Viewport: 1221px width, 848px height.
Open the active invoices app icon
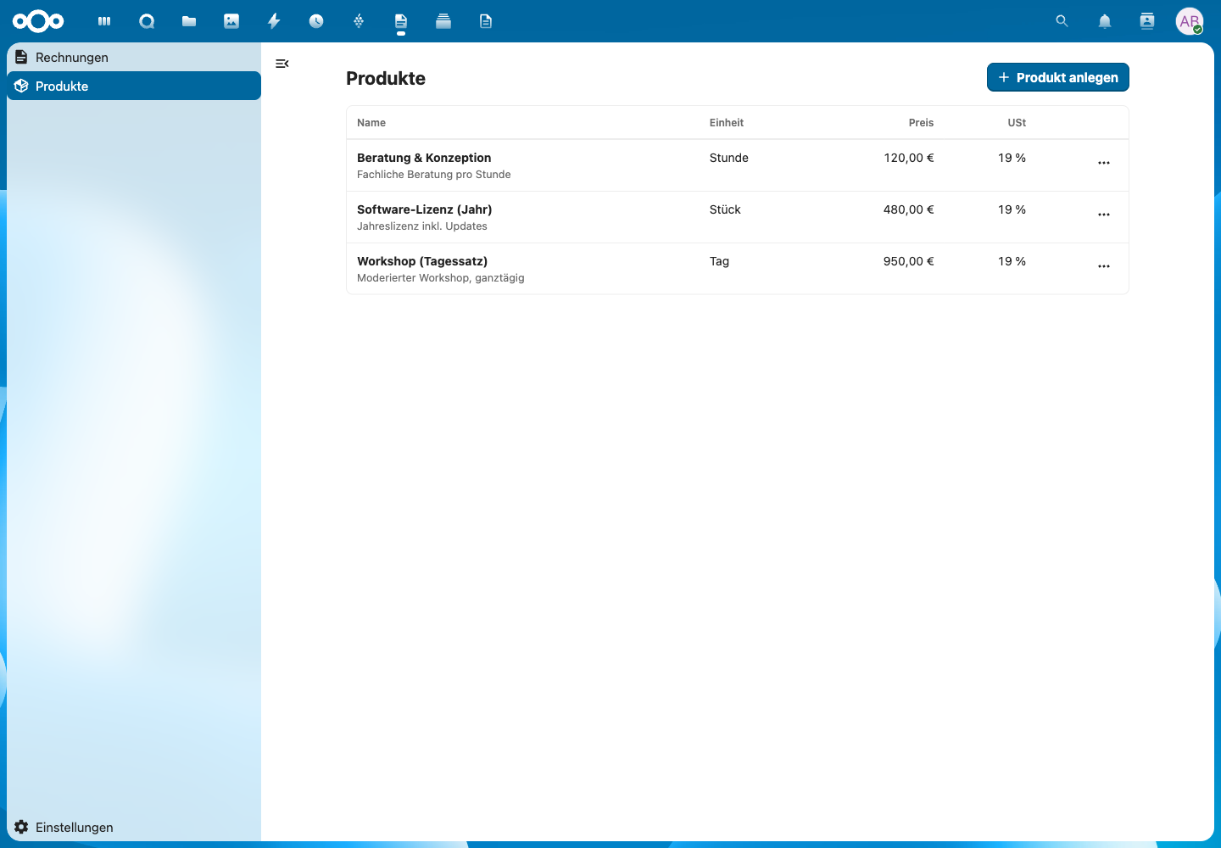pos(401,21)
